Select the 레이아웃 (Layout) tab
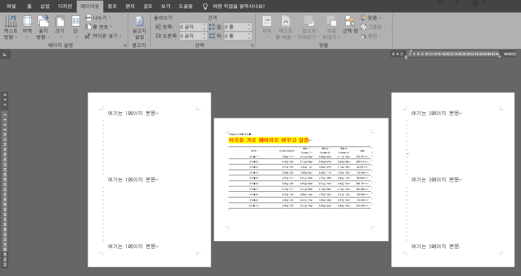 pyautogui.click(x=90, y=6)
